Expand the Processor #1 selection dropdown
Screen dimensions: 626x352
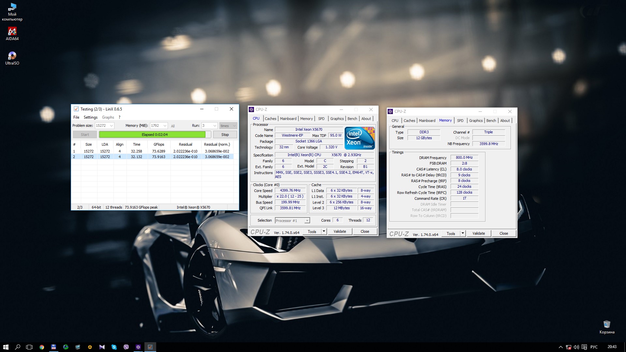307,221
